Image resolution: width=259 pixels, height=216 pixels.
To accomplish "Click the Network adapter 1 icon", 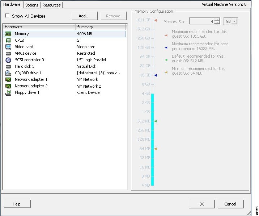I will (x=8, y=80).
